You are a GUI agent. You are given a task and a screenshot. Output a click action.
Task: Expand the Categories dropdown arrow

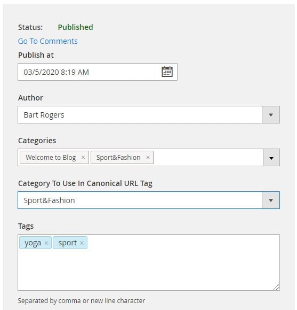271,158
